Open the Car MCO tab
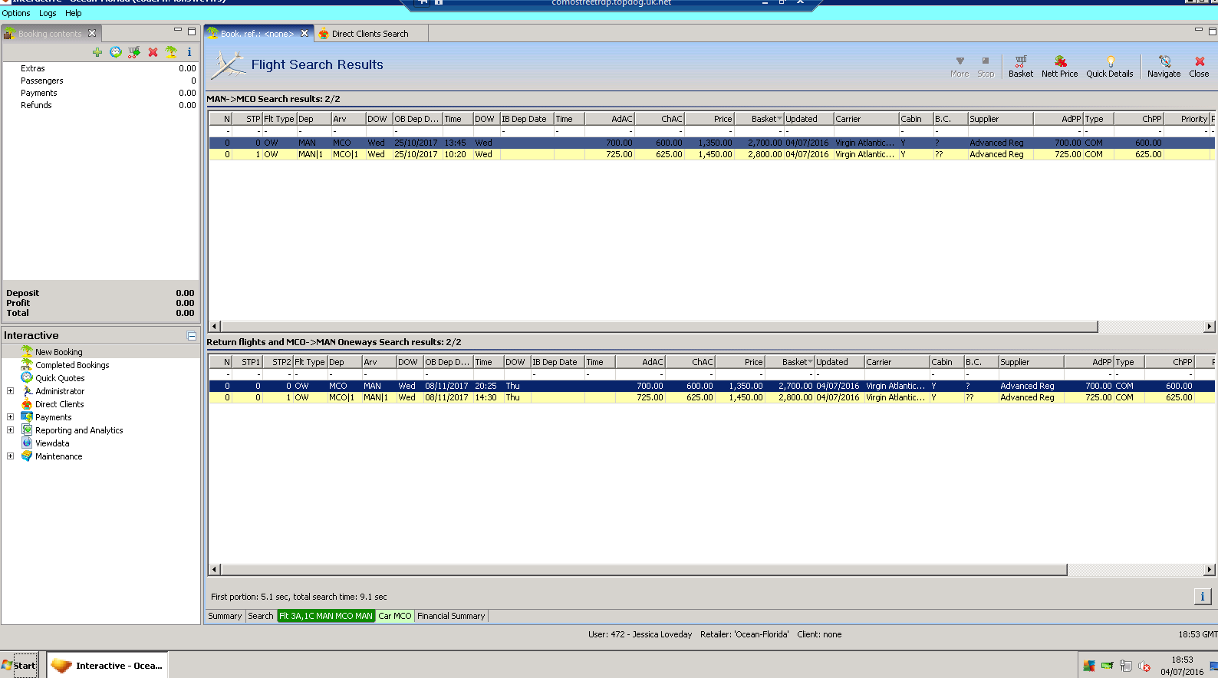This screenshot has height=678, width=1218. pos(395,616)
